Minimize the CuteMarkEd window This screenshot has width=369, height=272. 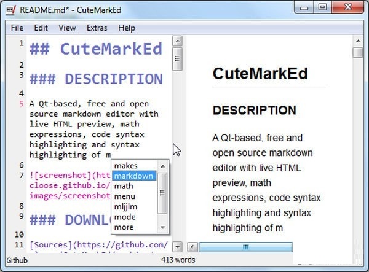(x=304, y=8)
